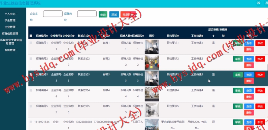Screen dimensions: 268x130
Task: Click 查看 button for 招聘编号3 row
Action: 249,75
